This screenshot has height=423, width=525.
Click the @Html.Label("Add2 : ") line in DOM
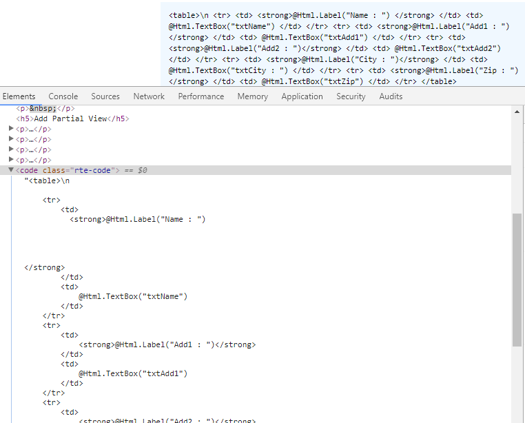pos(167,420)
